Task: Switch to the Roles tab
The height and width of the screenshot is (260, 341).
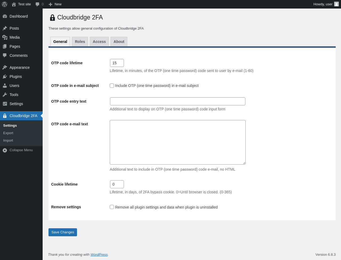Action: [x=80, y=42]
